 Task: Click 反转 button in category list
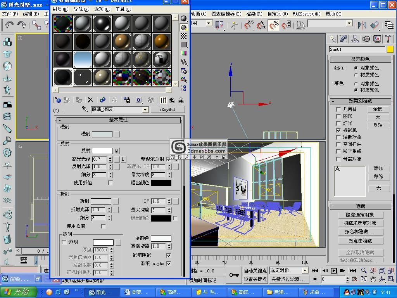[x=378, y=125]
